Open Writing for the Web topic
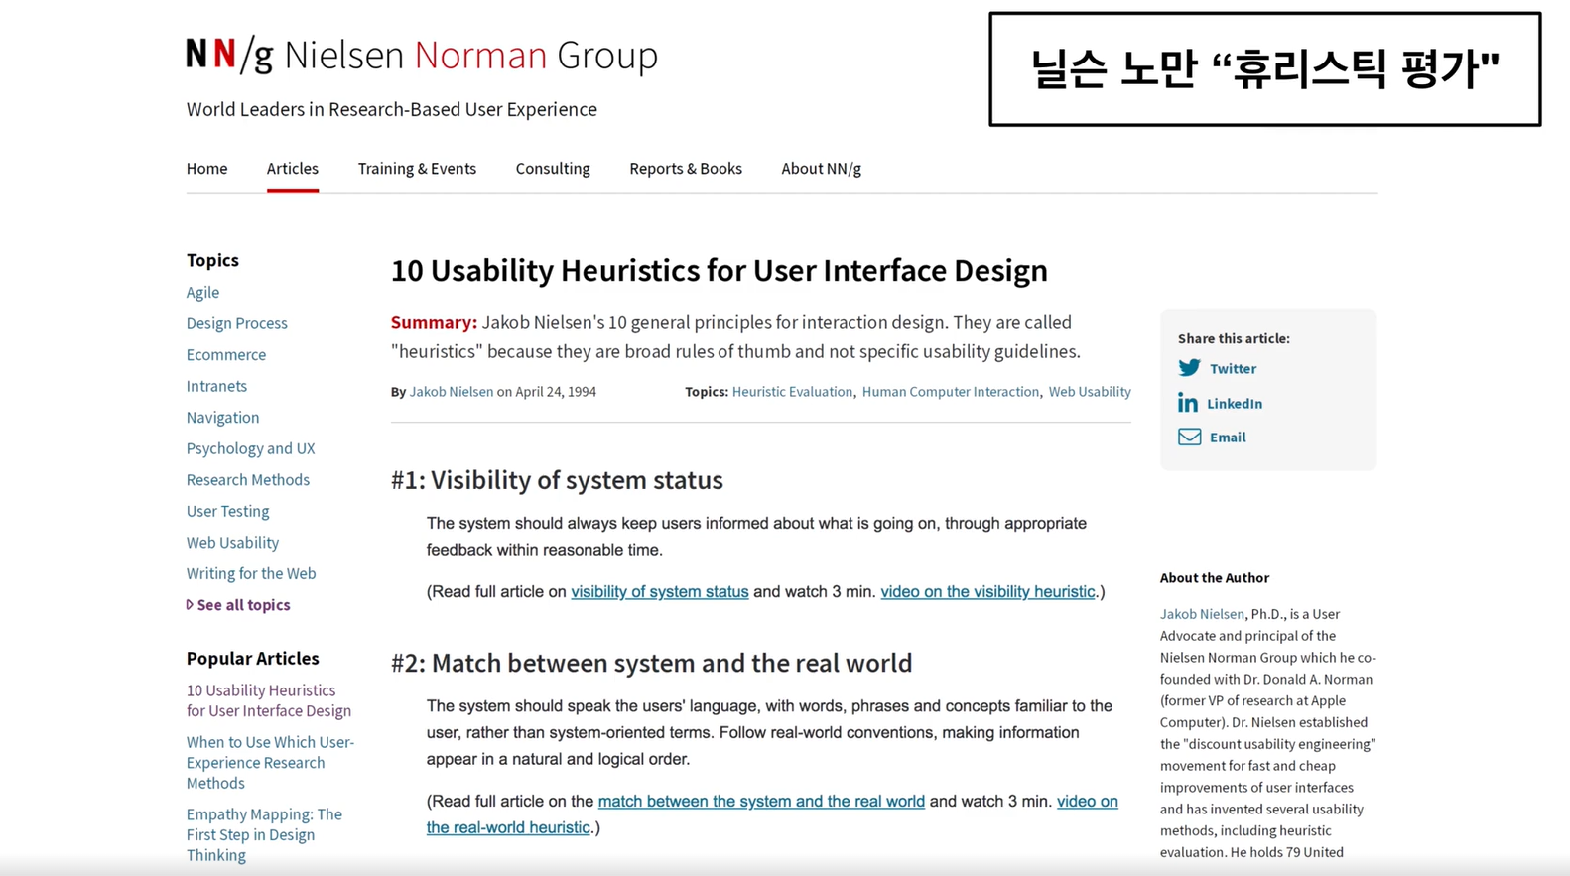 pos(251,573)
